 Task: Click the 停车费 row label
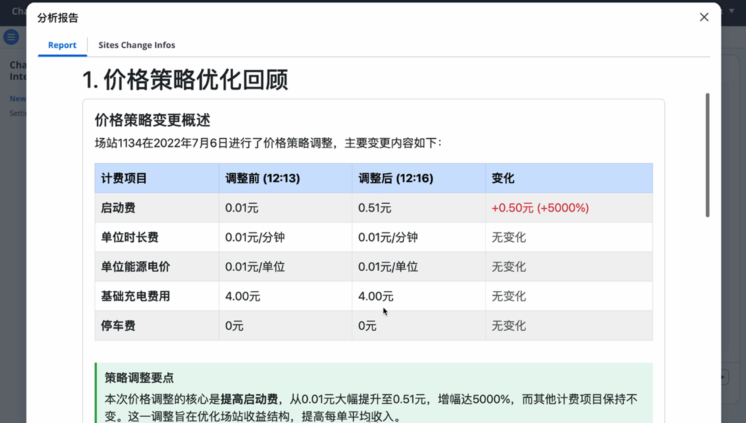(118, 326)
